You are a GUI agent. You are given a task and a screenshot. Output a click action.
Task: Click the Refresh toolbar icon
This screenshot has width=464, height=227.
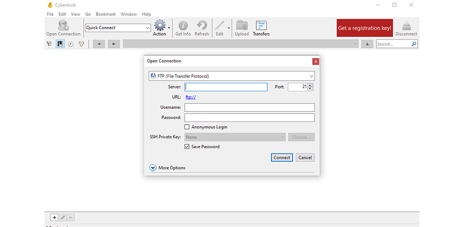coord(202,25)
